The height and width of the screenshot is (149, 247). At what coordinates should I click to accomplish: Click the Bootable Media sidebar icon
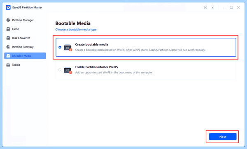point(8,56)
